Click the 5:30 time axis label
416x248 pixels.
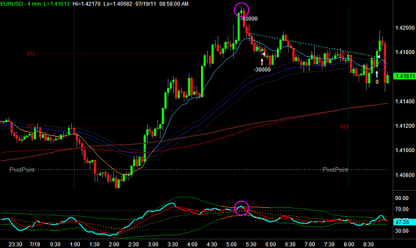251,244
